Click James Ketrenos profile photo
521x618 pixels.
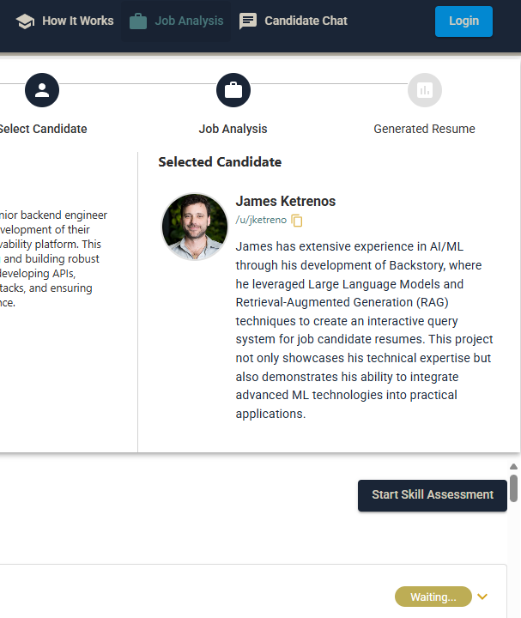(195, 227)
